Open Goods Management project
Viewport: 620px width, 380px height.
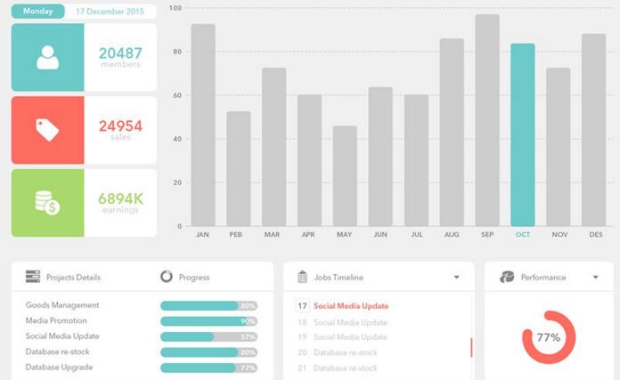[x=62, y=305]
